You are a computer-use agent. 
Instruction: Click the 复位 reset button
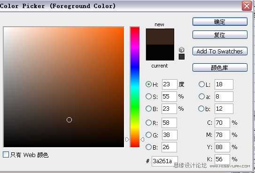click(220, 35)
